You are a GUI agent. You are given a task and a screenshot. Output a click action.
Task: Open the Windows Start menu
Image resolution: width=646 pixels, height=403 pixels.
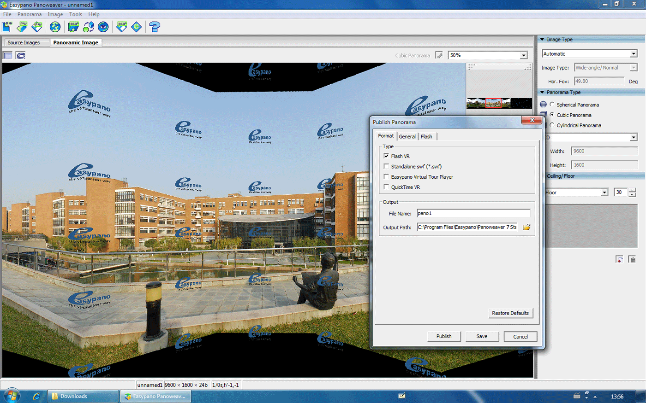click(12, 396)
